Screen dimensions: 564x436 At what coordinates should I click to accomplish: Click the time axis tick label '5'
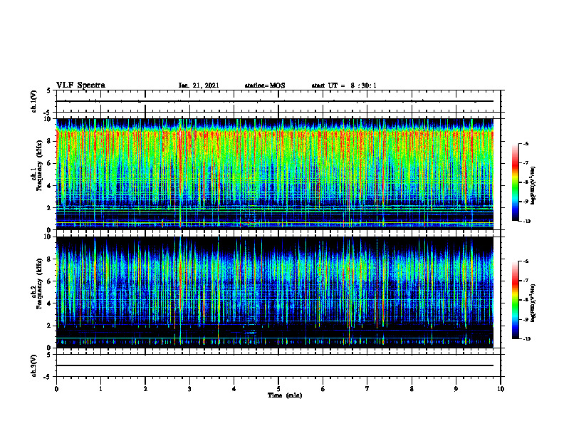tap(278, 389)
